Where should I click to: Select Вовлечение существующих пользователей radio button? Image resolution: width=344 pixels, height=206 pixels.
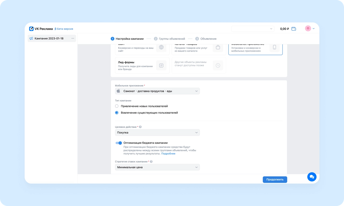pyautogui.click(x=117, y=113)
